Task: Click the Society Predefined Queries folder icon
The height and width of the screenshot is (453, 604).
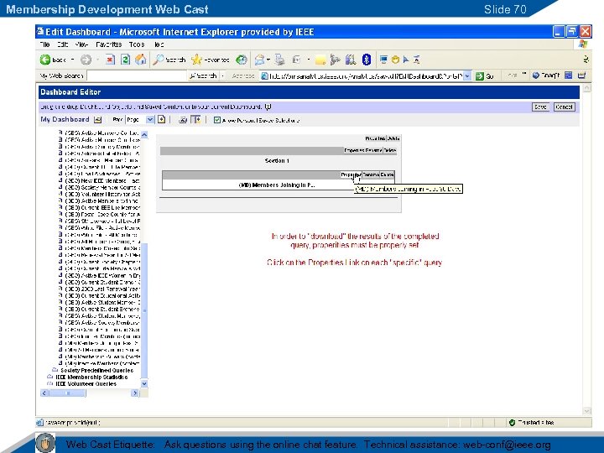Action: point(55,370)
